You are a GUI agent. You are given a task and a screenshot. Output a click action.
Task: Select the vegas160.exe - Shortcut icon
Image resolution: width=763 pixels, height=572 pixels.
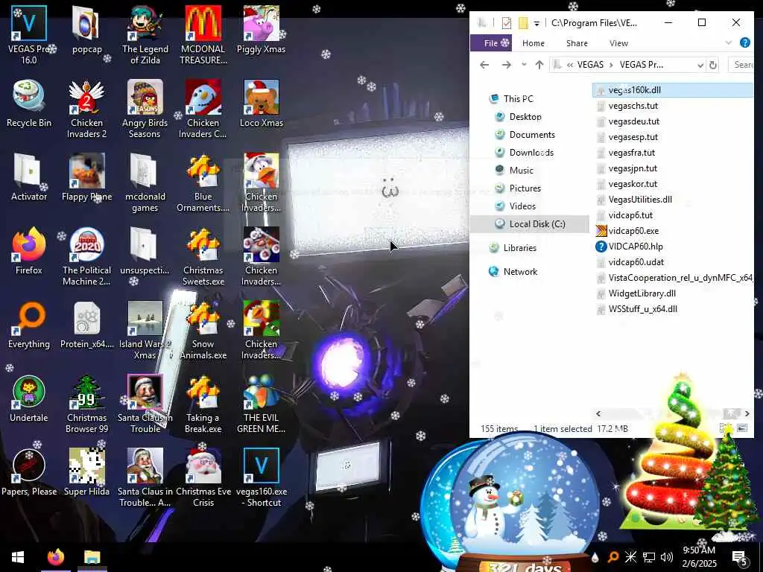(262, 477)
